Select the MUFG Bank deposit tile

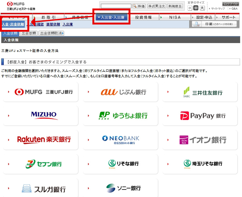[41, 92]
